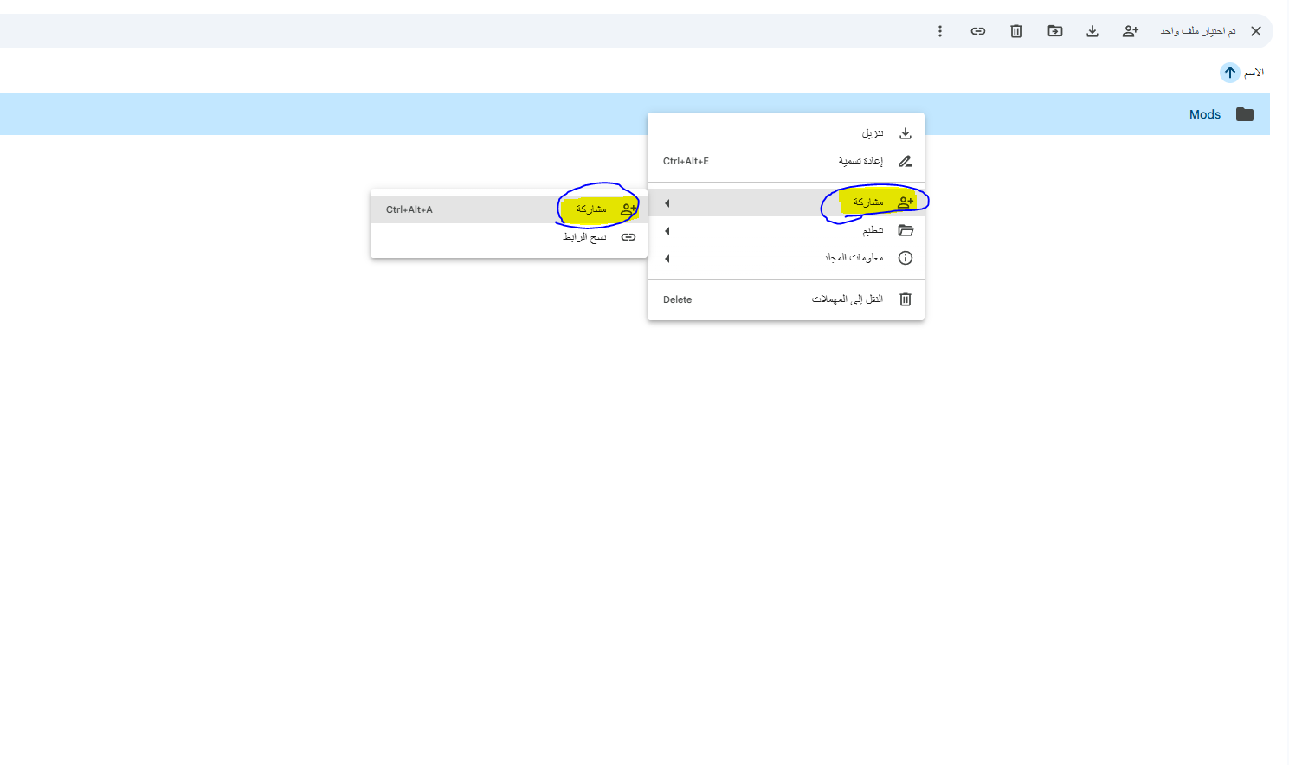Expand the معلومات المجلد folder information submenu
Screen dimensions: 1289x765
(x=853, y=258)
